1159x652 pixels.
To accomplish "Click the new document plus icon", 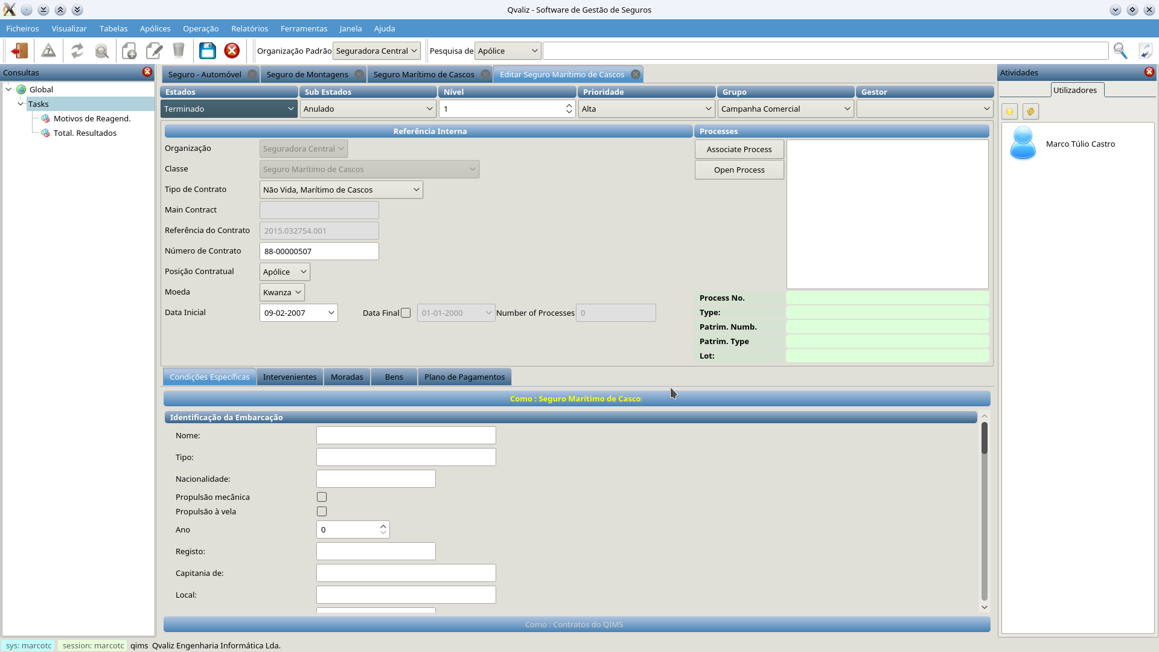I will coord(129,51).
